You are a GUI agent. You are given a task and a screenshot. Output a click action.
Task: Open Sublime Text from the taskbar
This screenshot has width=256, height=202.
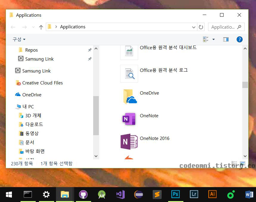point(157,195)
